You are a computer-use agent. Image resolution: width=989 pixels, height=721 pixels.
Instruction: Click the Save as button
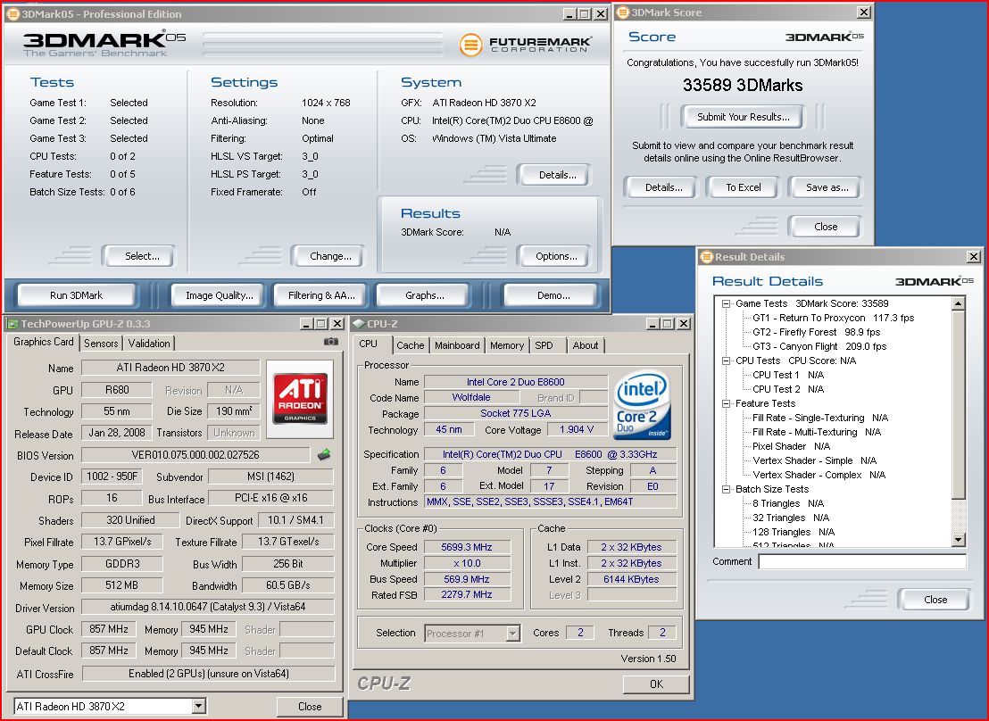click(x=827, y=187)
